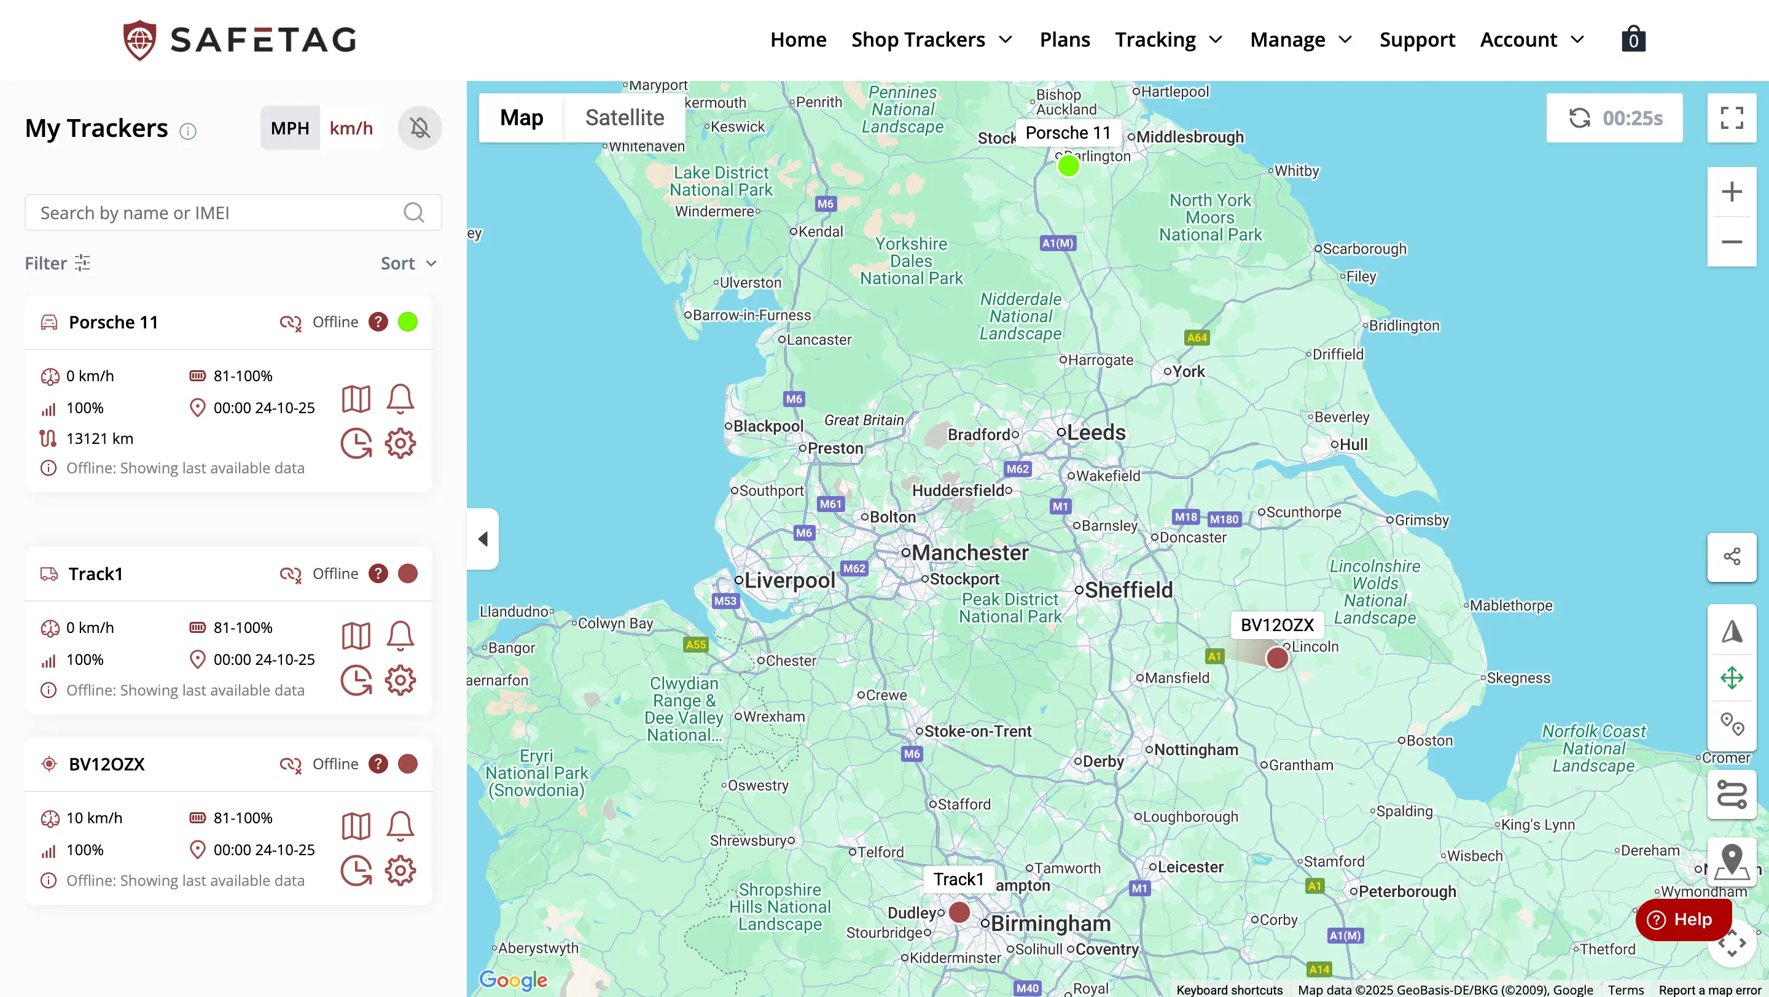
Task: Switch speed units to MPH
Action: click(x=290, y=128)
